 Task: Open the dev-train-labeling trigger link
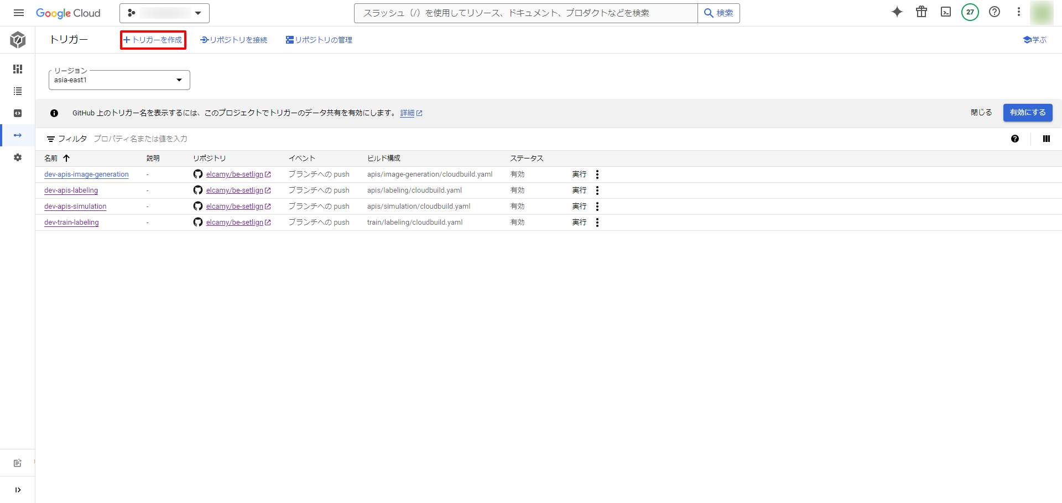pyautogui.click(x=71, y=223)
